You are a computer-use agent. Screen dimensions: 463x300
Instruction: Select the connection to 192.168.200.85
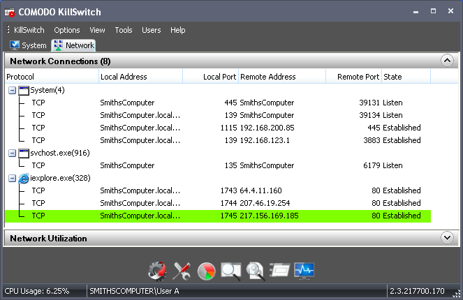[218, 128]
